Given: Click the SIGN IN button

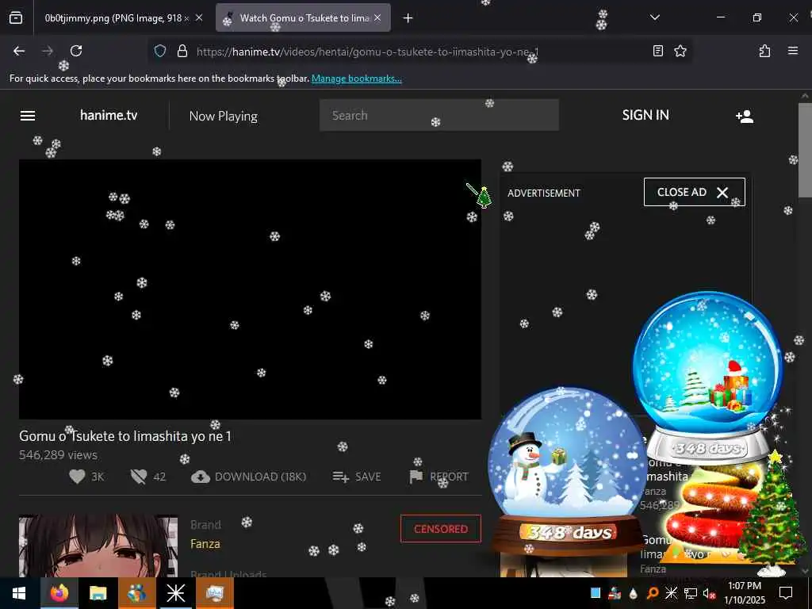Looking at the screenshot, I should 645,115.
